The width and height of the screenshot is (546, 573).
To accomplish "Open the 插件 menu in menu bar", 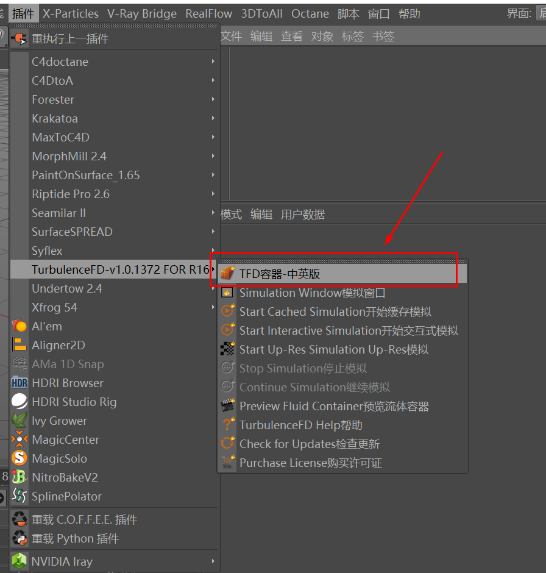I will 23,14.
